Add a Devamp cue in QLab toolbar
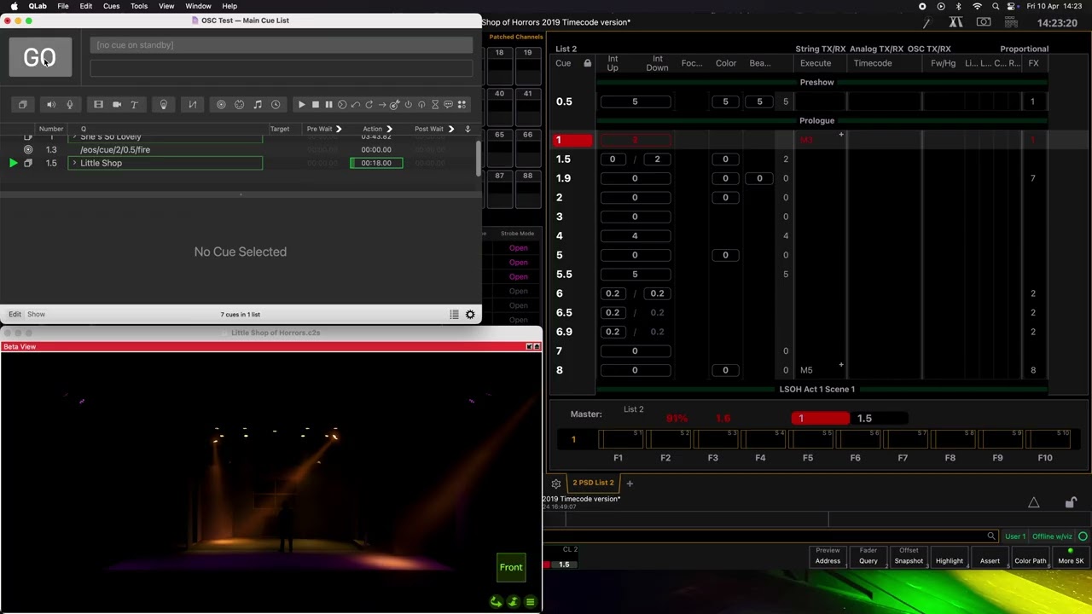Image resolution: width=1092 pixels, height=614 pixels. click(x=369, y=105)
